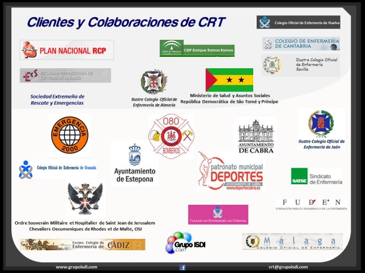Click the 080 Bomberos firefighter emblem
365x273 pixels.
(171, 136)
